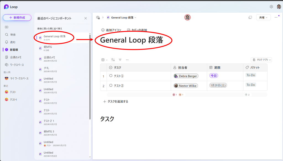Expand the table view switcher dropdown
This screenshot has height=161, width=283.
[104, 60]
